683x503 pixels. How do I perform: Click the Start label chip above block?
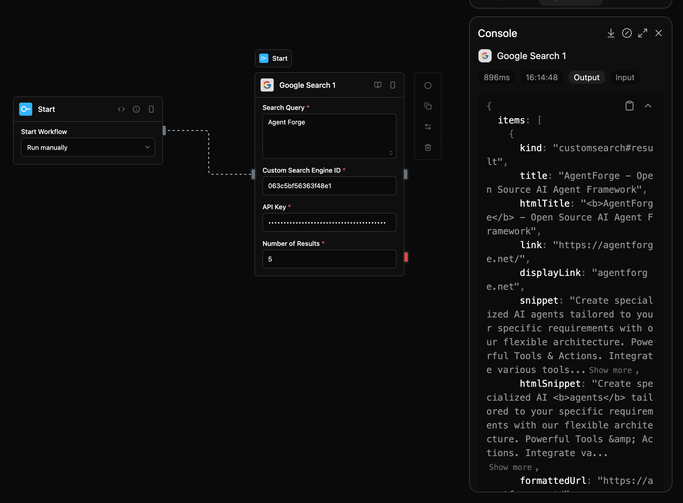[273, 58]
